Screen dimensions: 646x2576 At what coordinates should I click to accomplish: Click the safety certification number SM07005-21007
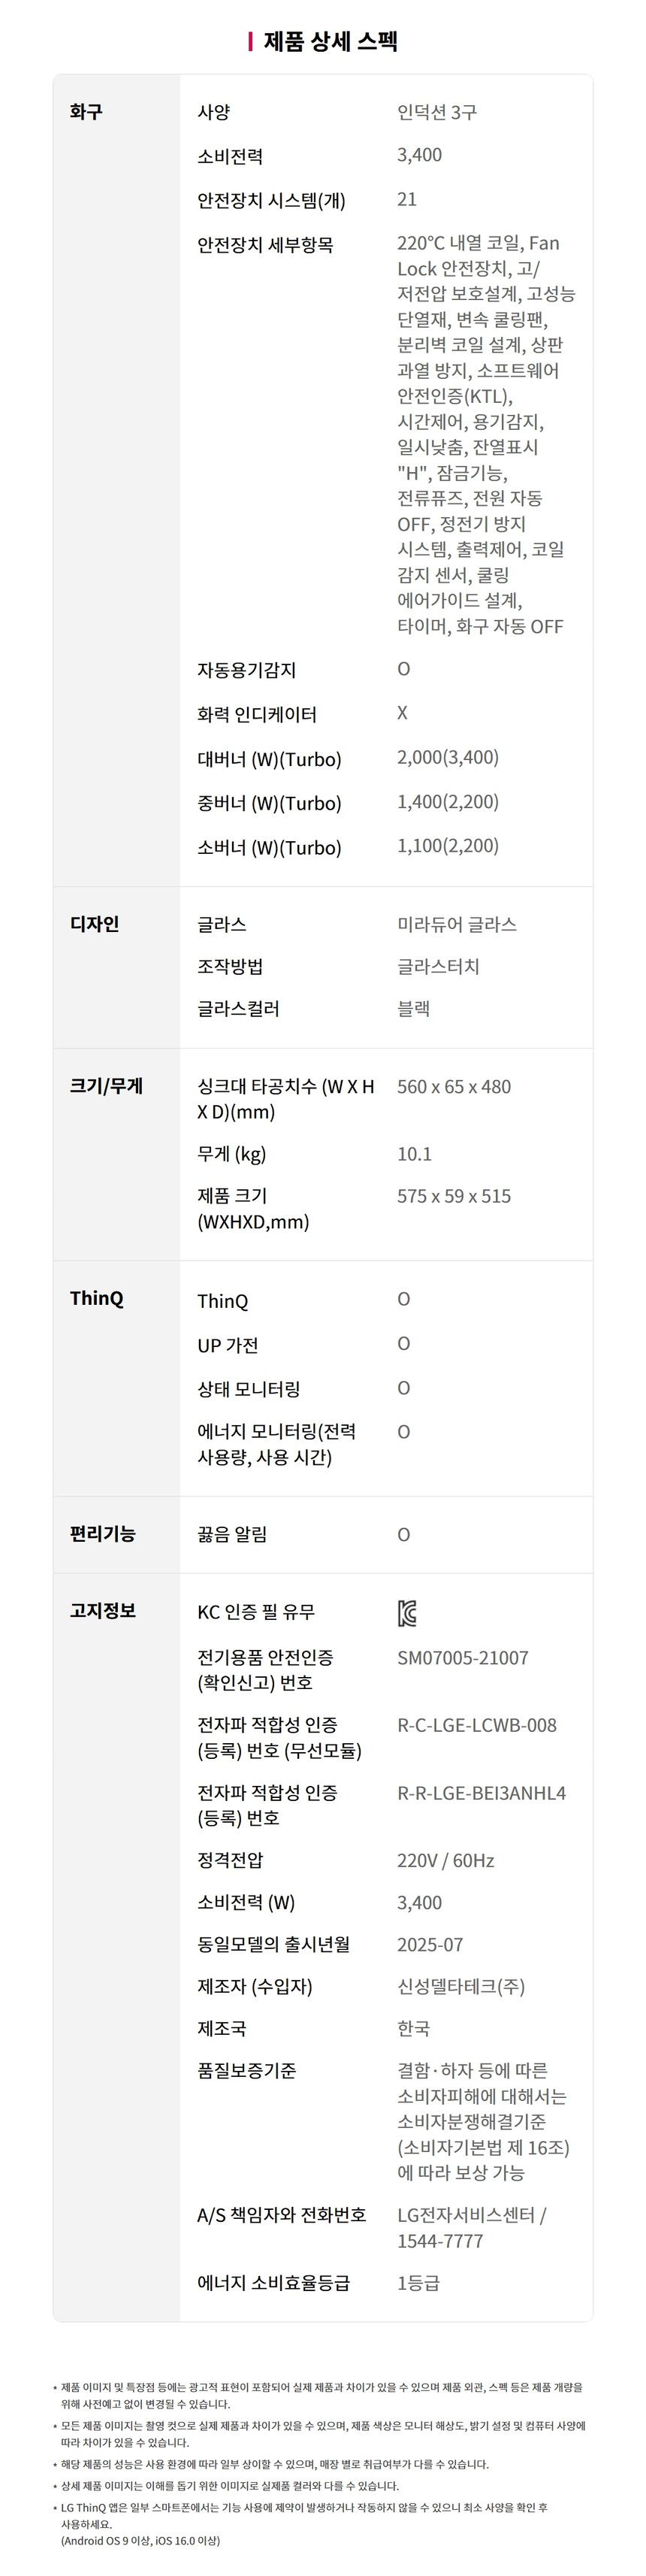click(x=462, y=1658)
